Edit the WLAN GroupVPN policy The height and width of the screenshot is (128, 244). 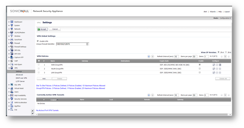coord(214,69)
